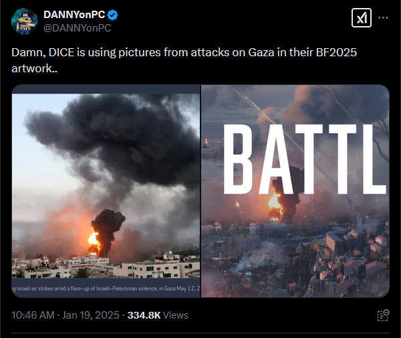Screen dimensions: 401x338
Task: Click the 10:46 AM timestamp
Action: tap(33, 315)
